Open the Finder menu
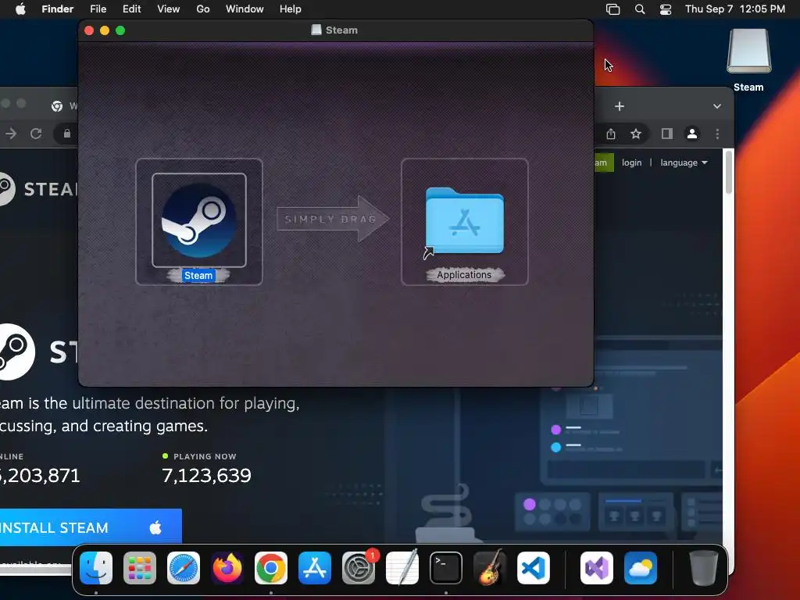The image size is (800, 600). pyautogui.click(x=58, y=9)
